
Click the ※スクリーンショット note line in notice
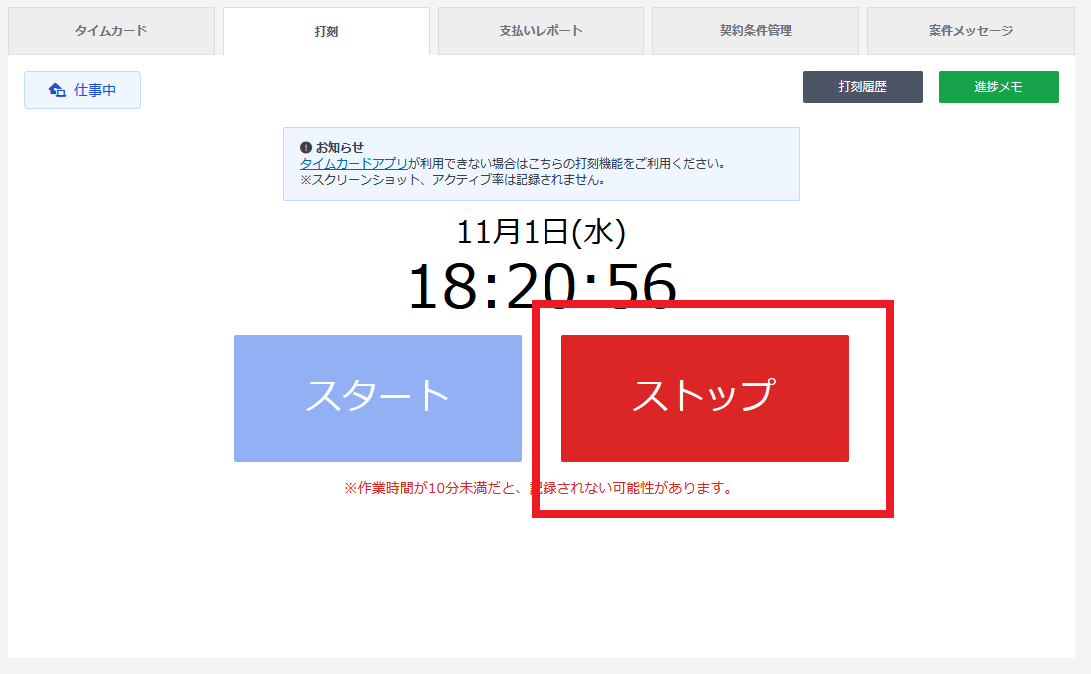tap(453, 180)
